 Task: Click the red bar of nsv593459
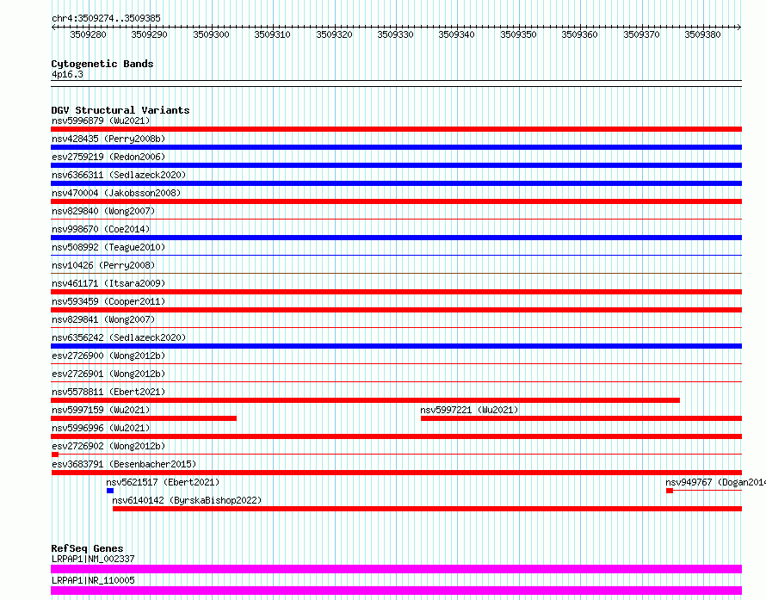396,310
